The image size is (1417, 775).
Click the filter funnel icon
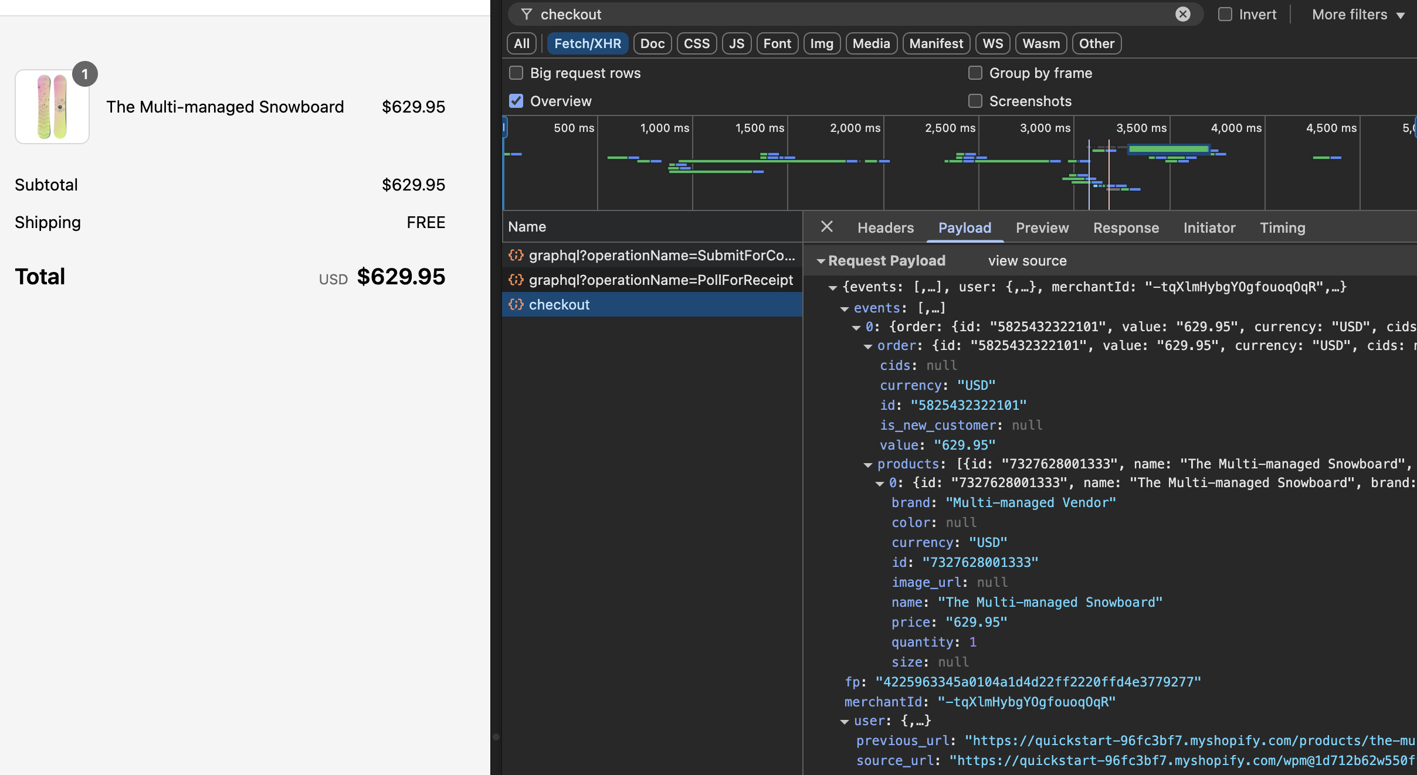click(x=526, y=14)
